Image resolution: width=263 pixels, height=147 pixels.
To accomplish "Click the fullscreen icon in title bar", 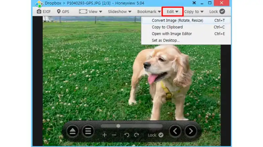I will point(194,3).
